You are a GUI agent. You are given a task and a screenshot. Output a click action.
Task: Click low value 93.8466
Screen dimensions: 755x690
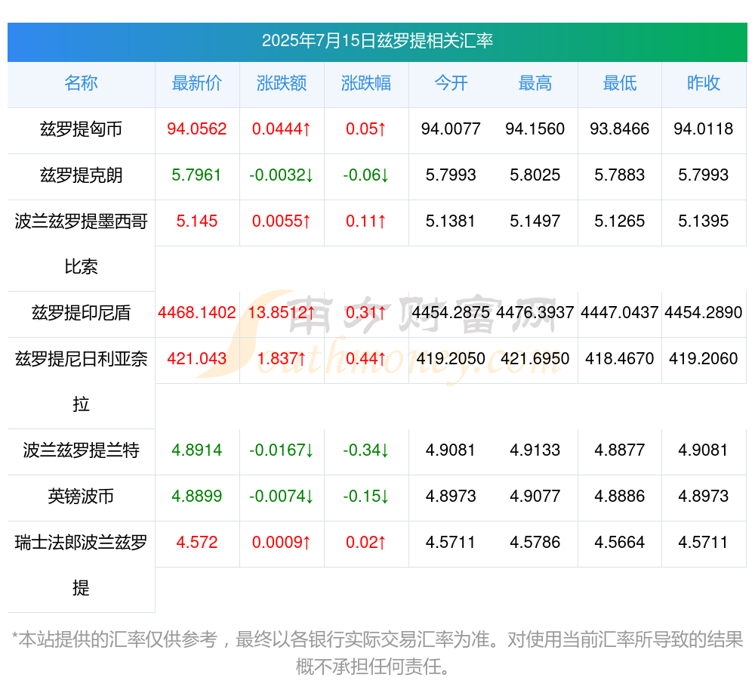click(620, 128)
